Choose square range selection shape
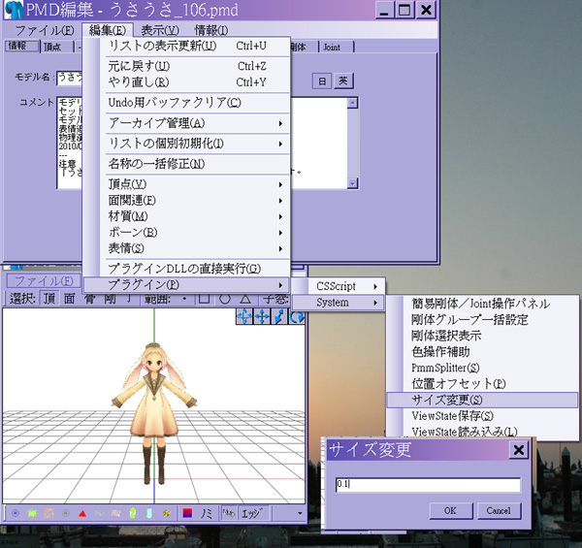This screenshot has height=548, width=582. [x=204, y=299]
